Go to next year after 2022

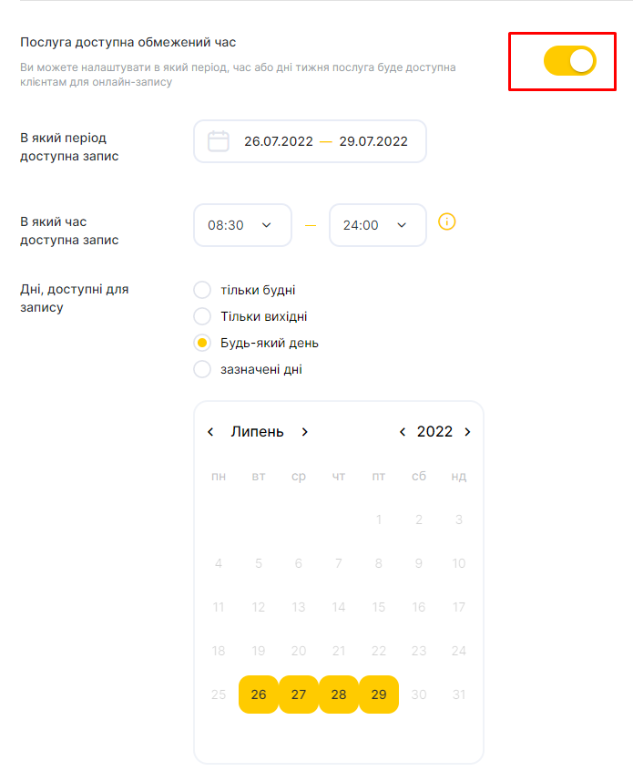tap(467, 432)
